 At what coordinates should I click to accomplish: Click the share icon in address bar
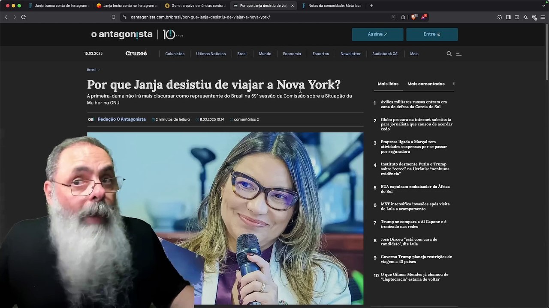coord(403,17)
